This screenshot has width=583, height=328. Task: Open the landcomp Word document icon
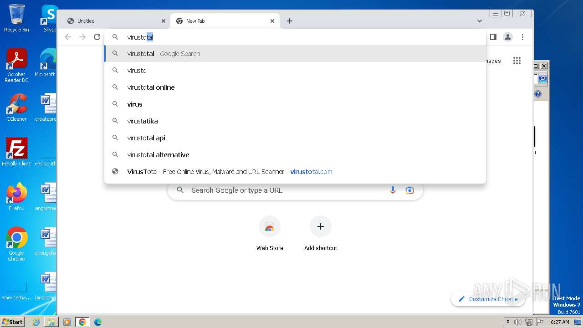click(46, 286)
